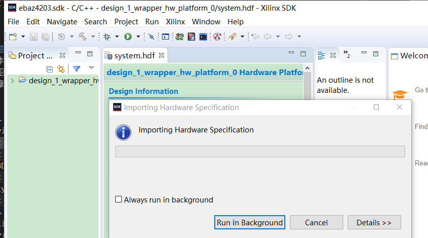Open the Project Explorer view menu triangle
The image size is (428, 238).
tap(91, 67)
